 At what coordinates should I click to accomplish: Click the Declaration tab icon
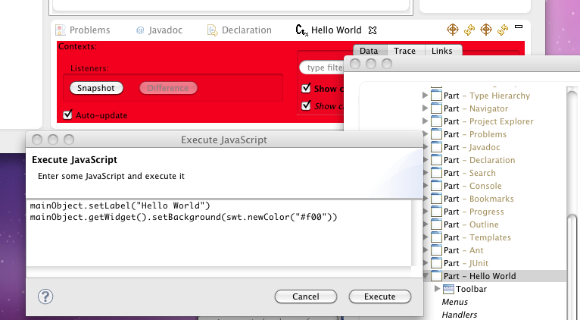click(214, 30)
